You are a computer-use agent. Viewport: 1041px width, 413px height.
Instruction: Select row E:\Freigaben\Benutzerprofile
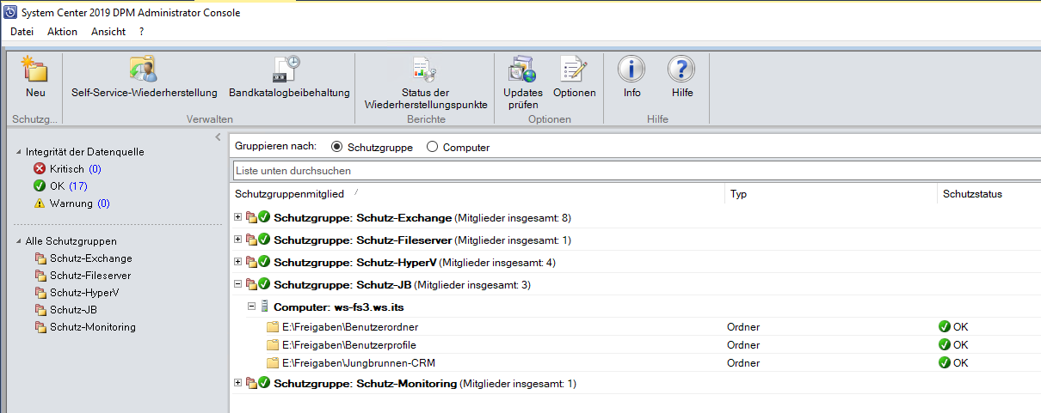point(637,344)
